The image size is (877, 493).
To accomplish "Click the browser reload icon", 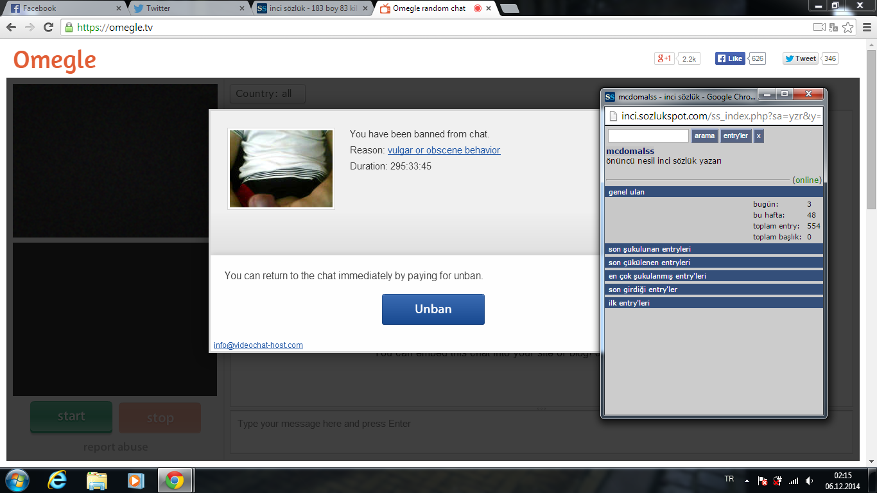I will pos(48,28).
